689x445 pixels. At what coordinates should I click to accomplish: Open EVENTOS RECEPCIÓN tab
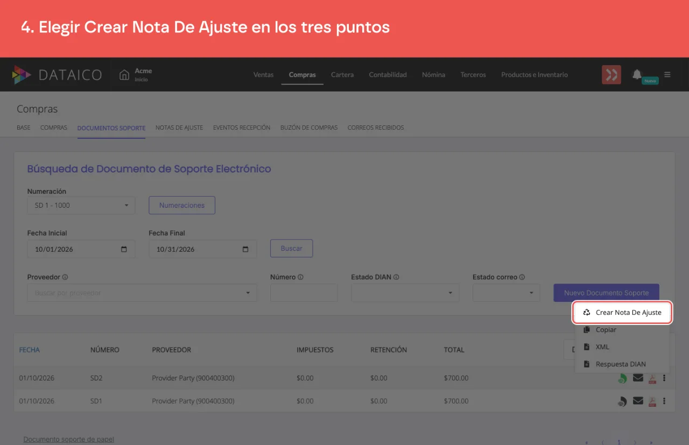click(242, 128)
